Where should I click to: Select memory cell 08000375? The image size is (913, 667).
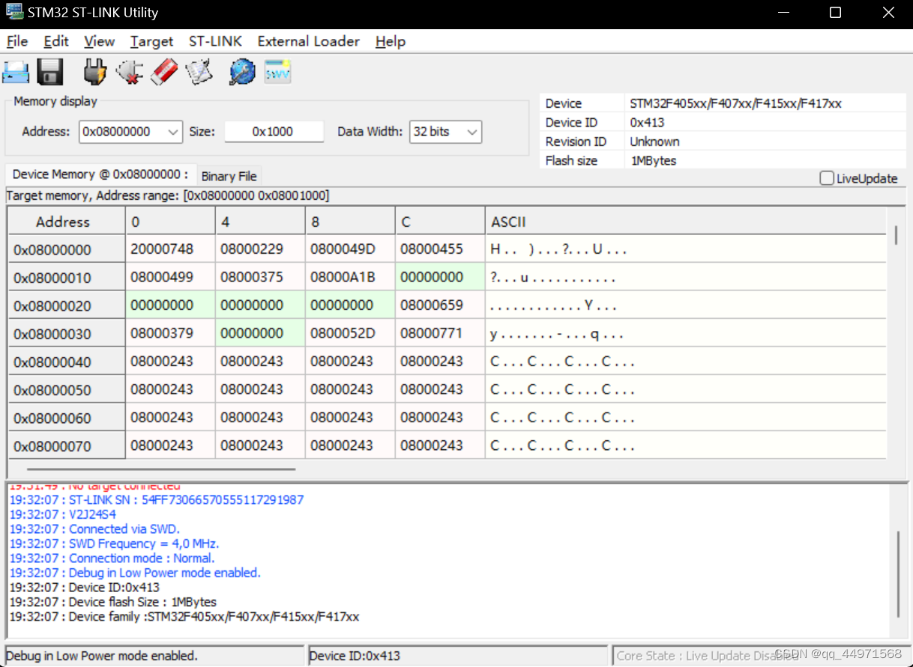pyautogui.click(x=260, y=277)
